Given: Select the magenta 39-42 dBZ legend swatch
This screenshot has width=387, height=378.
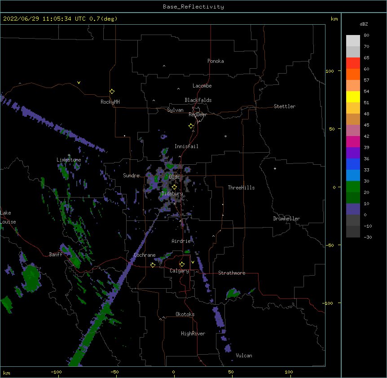Looking at the screenshot, I should (353, 141).
